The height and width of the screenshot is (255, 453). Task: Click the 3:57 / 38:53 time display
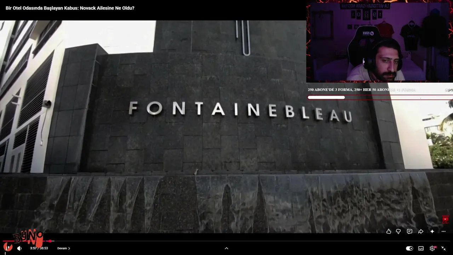(x=39, y=248)
